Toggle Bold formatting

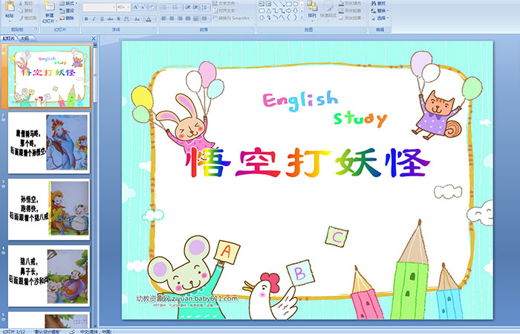(x=86, y=19)
